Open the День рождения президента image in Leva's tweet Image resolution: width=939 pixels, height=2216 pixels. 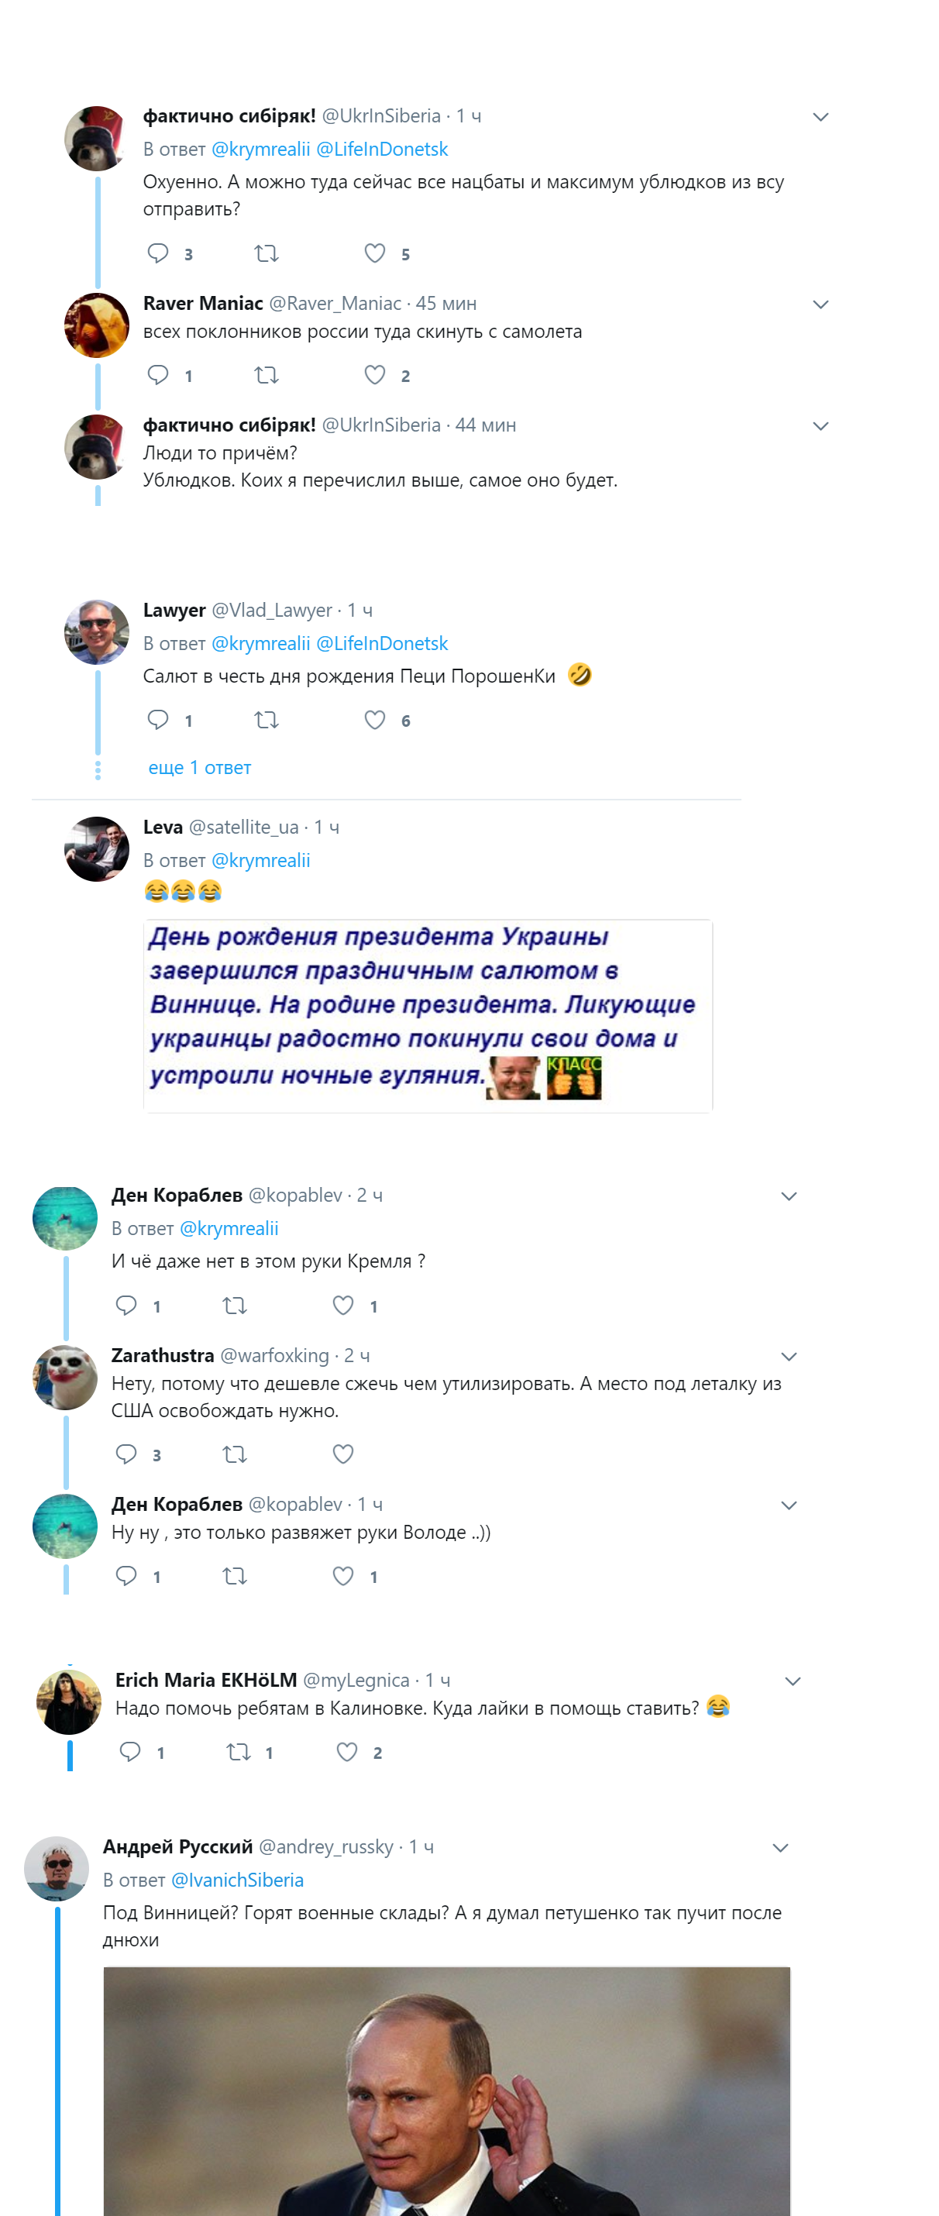[x=428, y=1016]
